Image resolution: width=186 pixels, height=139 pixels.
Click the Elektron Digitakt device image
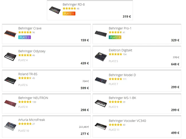coord(100,56)
